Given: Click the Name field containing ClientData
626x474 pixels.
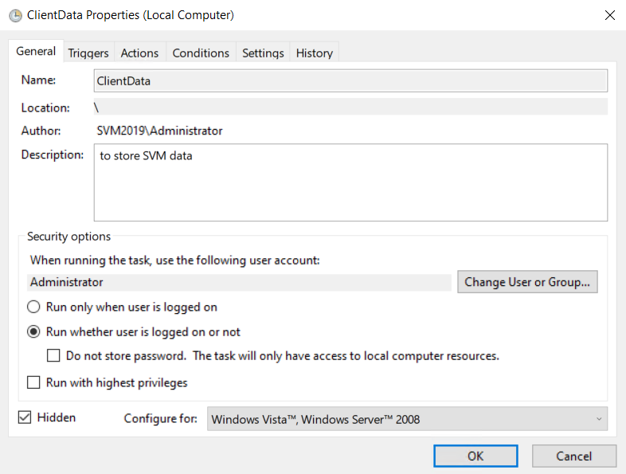Looking at the screenshot, I should coord(350,80).
